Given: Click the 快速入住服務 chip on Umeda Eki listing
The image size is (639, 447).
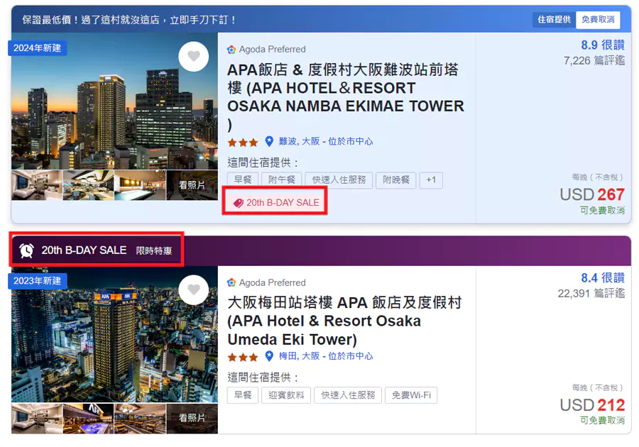Looking at the screenshot, I should [348, 395].
